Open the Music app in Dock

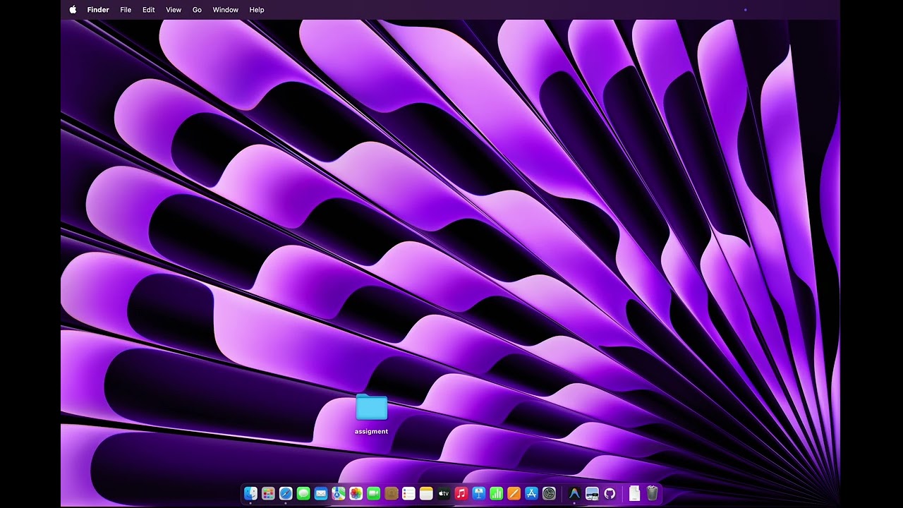tap(461, 493)
